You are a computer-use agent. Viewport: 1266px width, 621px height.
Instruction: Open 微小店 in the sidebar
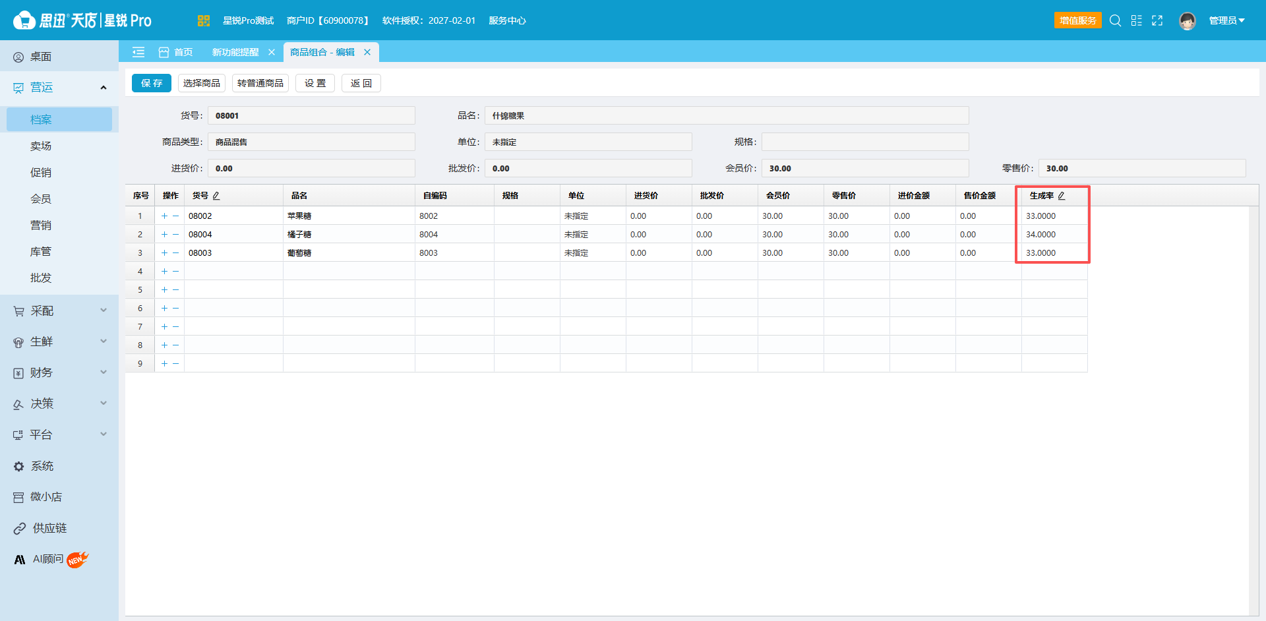tap(59, 497)
